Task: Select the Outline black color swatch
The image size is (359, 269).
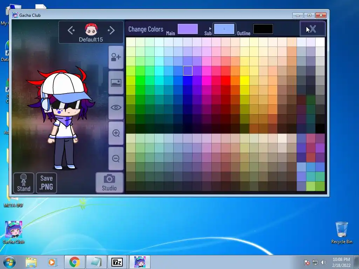Action: point(263,29)
